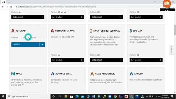Click the Maya M logo icon
Screen dimensions: 176x99
(x=13, y=74)
